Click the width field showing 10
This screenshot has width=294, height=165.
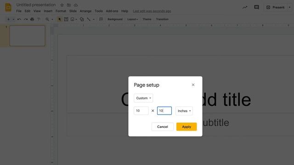[141, 111]
